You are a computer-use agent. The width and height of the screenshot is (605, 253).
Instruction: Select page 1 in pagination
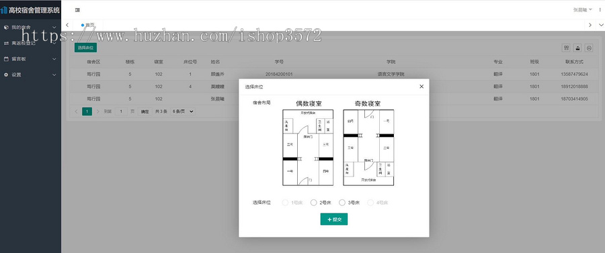(x=87, y=111)
